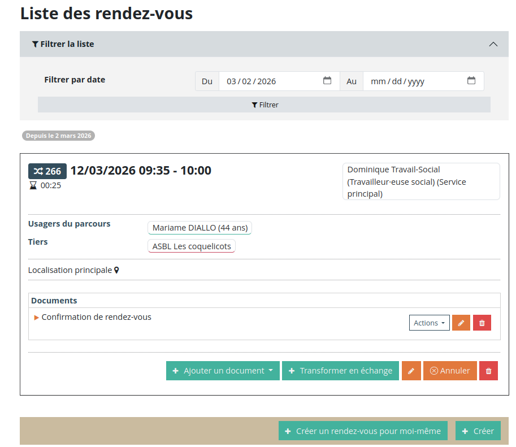Click the Filtrer la liste header
The width and height of the screenshot is (516, 447).
(x=63, y=44)
